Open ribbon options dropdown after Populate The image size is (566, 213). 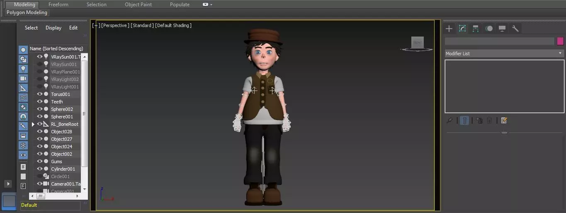207,5
